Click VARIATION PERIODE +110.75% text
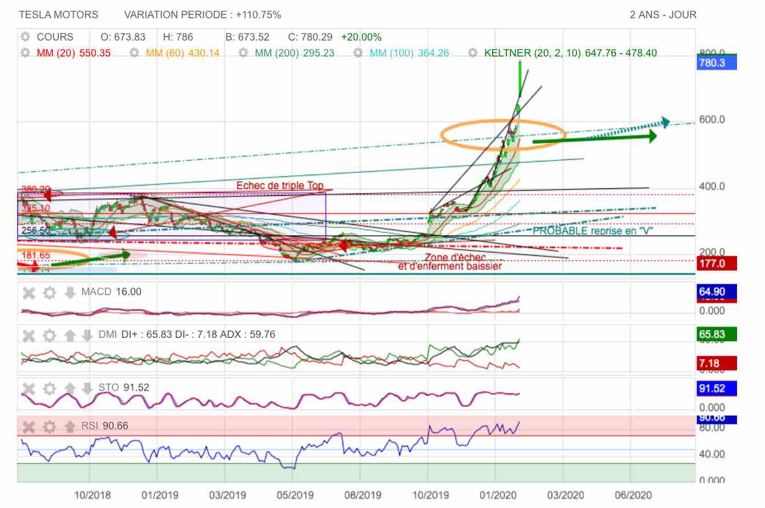This screenshot has height=508, width=765. (x=202, y=15)
